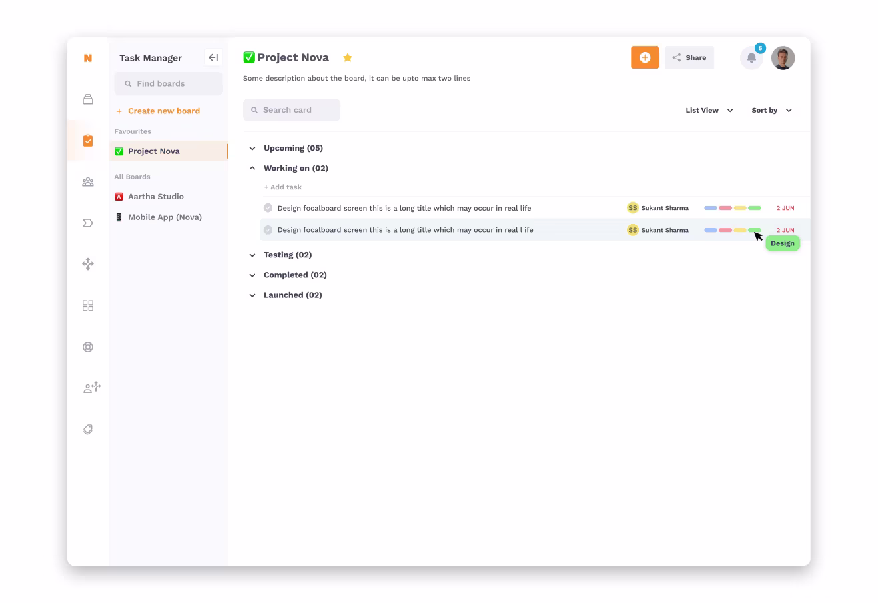Screen dimensions: 878x603
Task: Click the blue label on first task
Action: pyautogui.click(x=711, y=208)
